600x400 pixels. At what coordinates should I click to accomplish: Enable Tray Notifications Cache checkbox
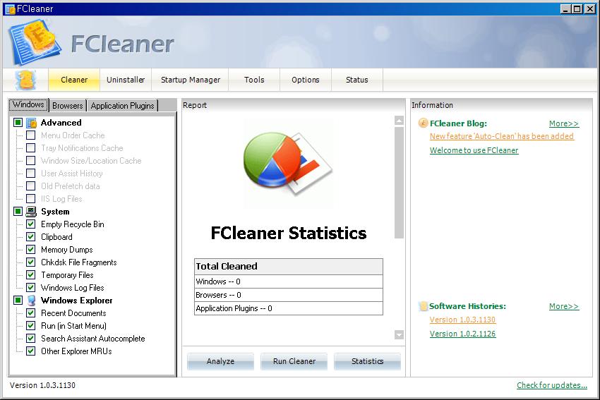coord(30,147)
